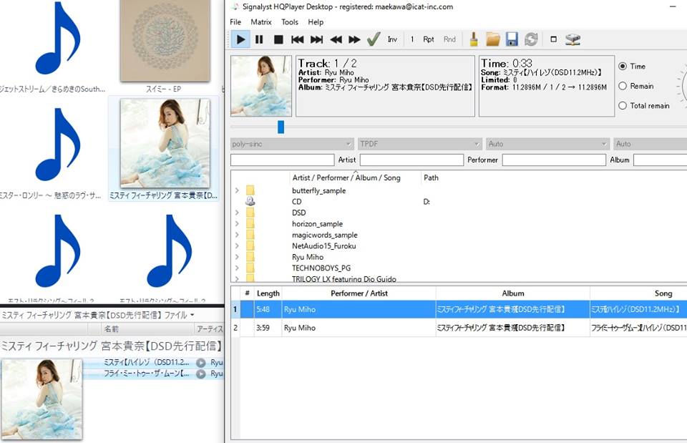Pause the current track
This screenshot has width=687, height=443.
259,39
